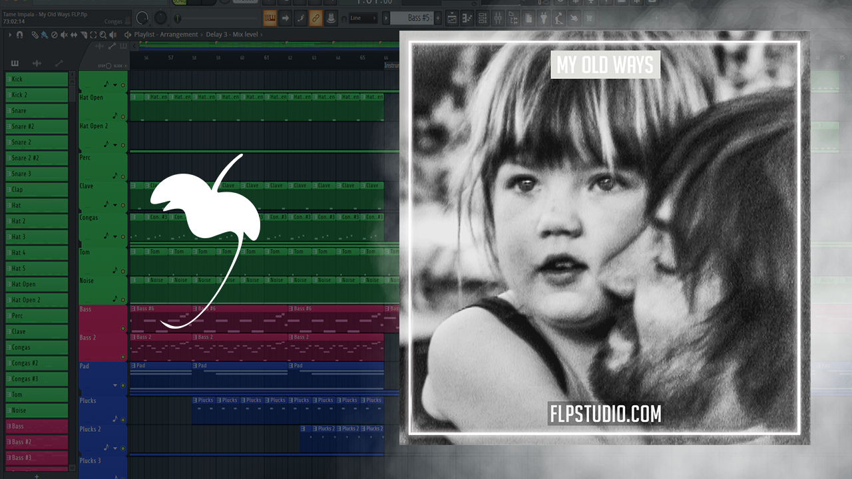Select the Paint brush tool in Playlist
852x479 pixels.
tap(44, 35)
